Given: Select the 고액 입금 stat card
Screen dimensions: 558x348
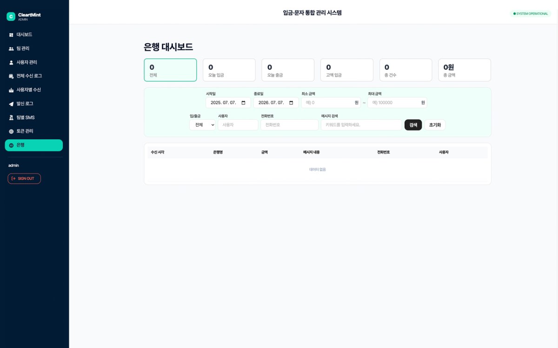Looking at the screenshot, I should (347, 70).
